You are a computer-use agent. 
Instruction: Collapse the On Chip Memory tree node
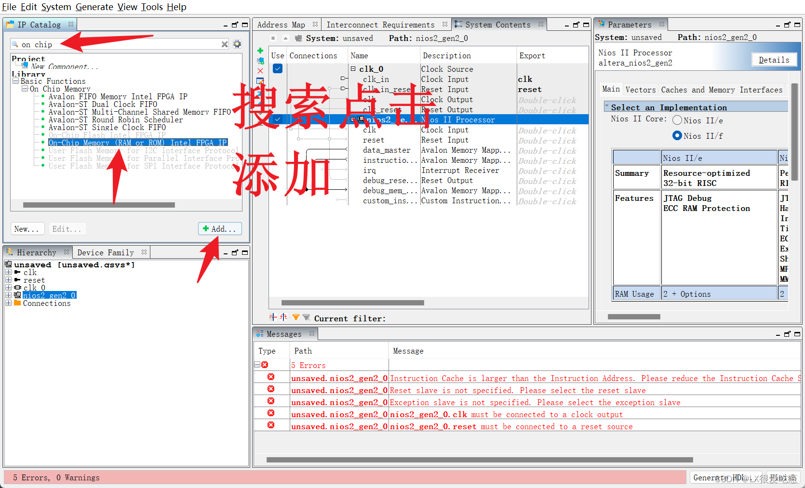coord(25,89)
